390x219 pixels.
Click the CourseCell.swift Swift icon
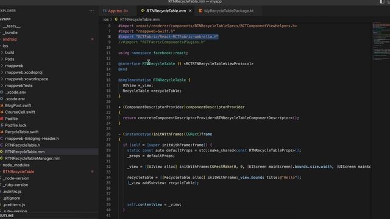pyautogui.click(x=2, y=112)
